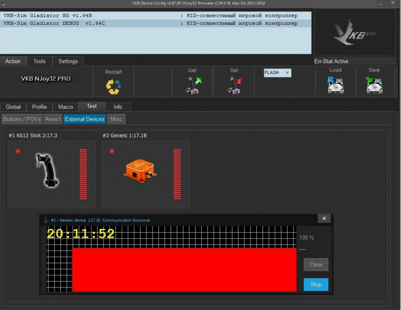The height and width of the screenshot is (310, 401).
Task: Click red status indicator of Generic device
Action: click(111, 151)
